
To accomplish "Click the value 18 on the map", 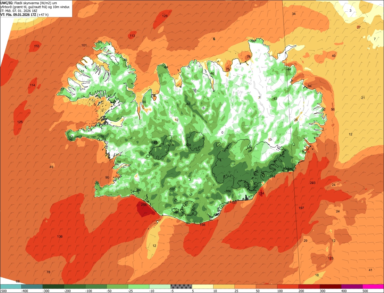I will click(x=317, y=275).
